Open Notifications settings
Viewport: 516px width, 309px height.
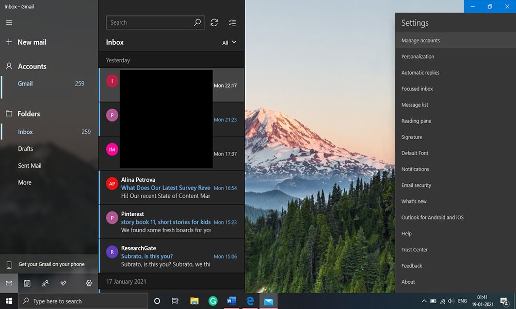coord(456,169)
